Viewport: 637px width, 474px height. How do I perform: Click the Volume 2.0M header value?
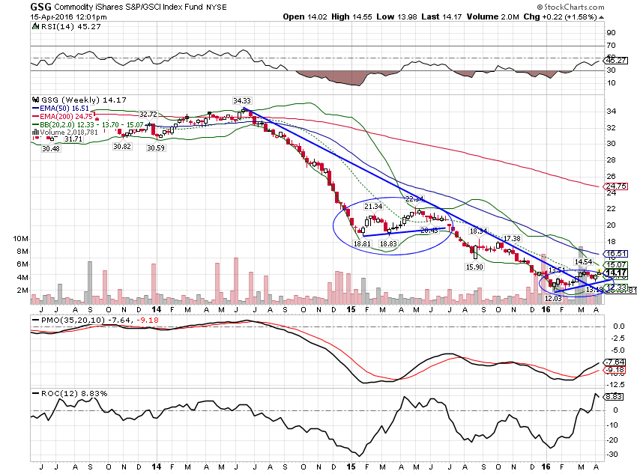pos(493,16)
